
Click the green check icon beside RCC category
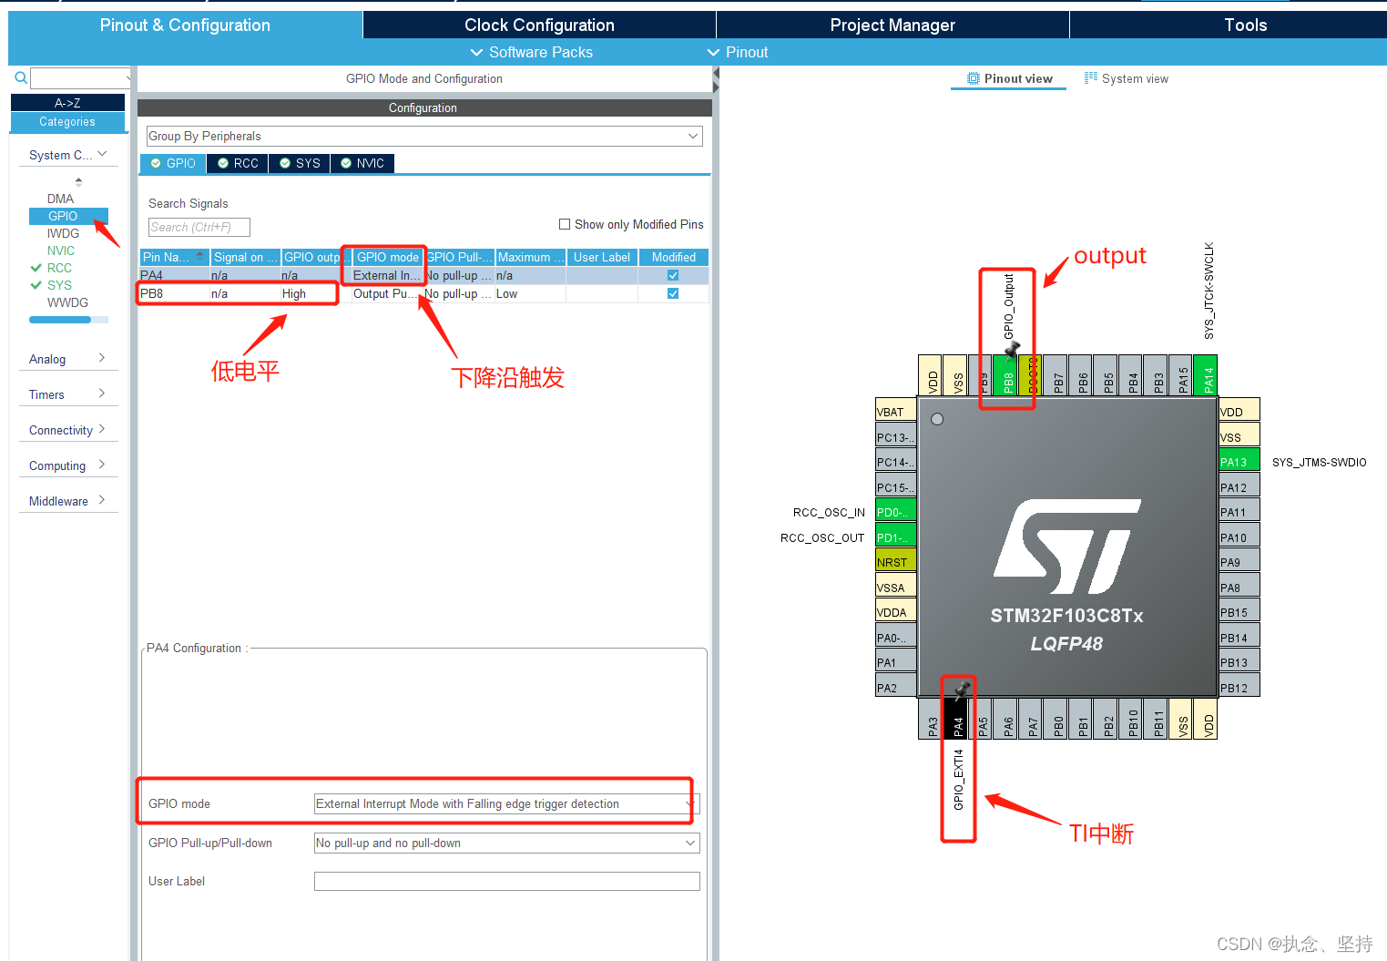click(36, 268)
